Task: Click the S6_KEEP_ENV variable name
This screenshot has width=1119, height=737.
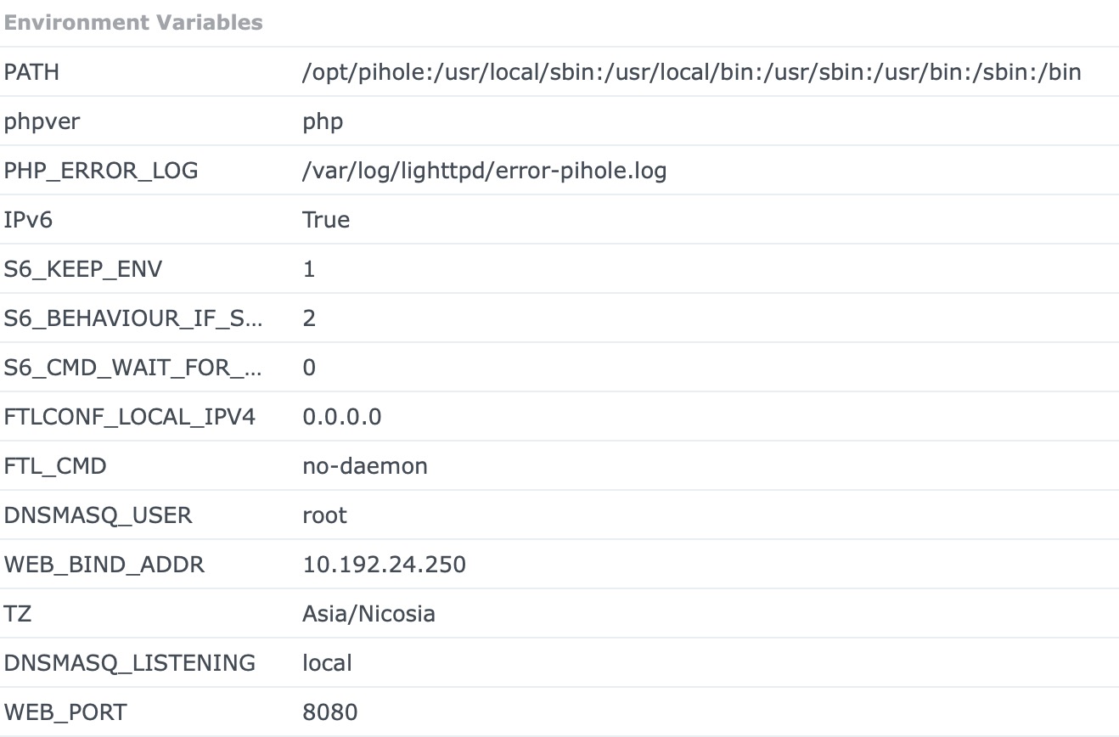Action: tap(82, 269)
